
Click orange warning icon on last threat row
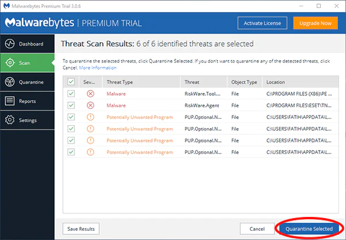coord(90,152)
